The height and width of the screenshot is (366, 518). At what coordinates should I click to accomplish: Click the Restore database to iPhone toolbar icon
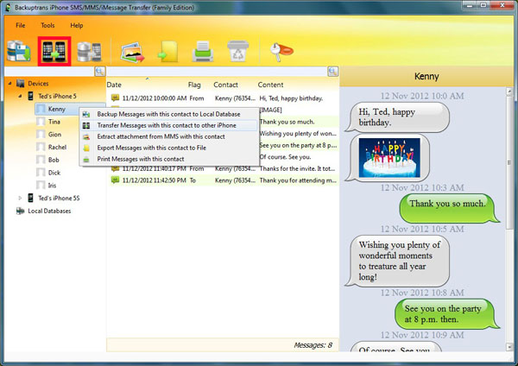pos(89,52)
